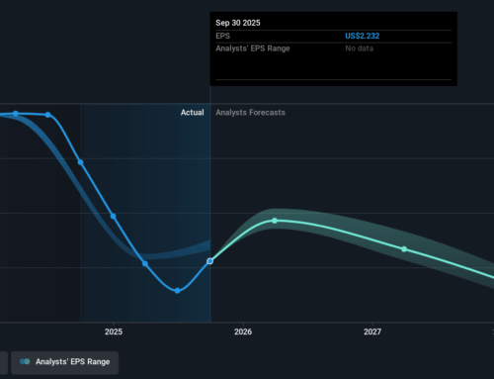The image size is (494, 379).
Task: Toggle the Analysts' EPS Range legend button
Action: (64, 362)
